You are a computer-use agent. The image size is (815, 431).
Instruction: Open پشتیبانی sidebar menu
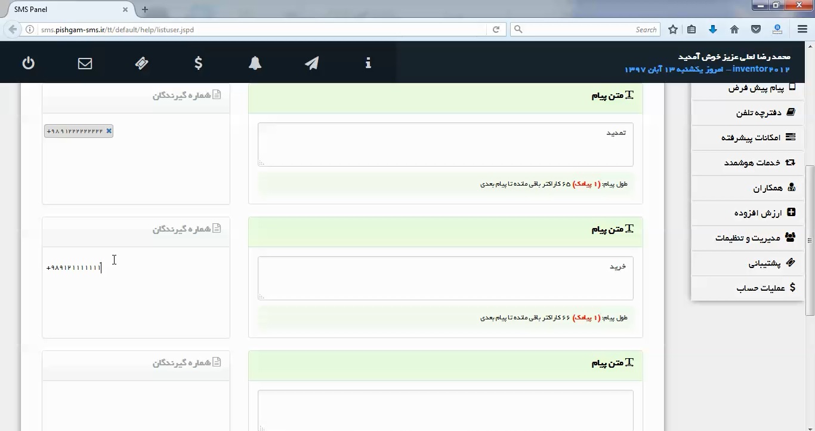click(747, 263)
